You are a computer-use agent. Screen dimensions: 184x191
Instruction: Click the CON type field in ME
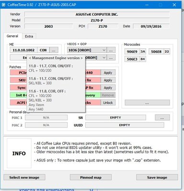(x=43, y=50)
